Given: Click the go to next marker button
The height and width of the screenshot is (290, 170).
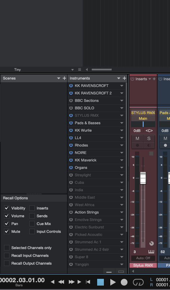Looking at the screenshot, I should pyautogui.click(x=79, y=282).
